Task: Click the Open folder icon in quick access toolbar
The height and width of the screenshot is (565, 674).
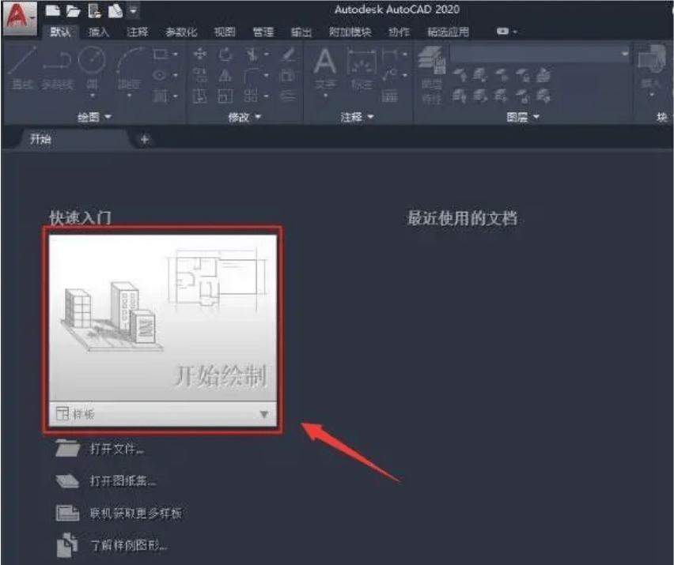Action: [73, 11]
